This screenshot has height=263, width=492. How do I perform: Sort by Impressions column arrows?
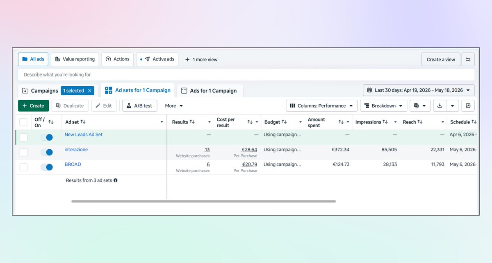[385, 122]
